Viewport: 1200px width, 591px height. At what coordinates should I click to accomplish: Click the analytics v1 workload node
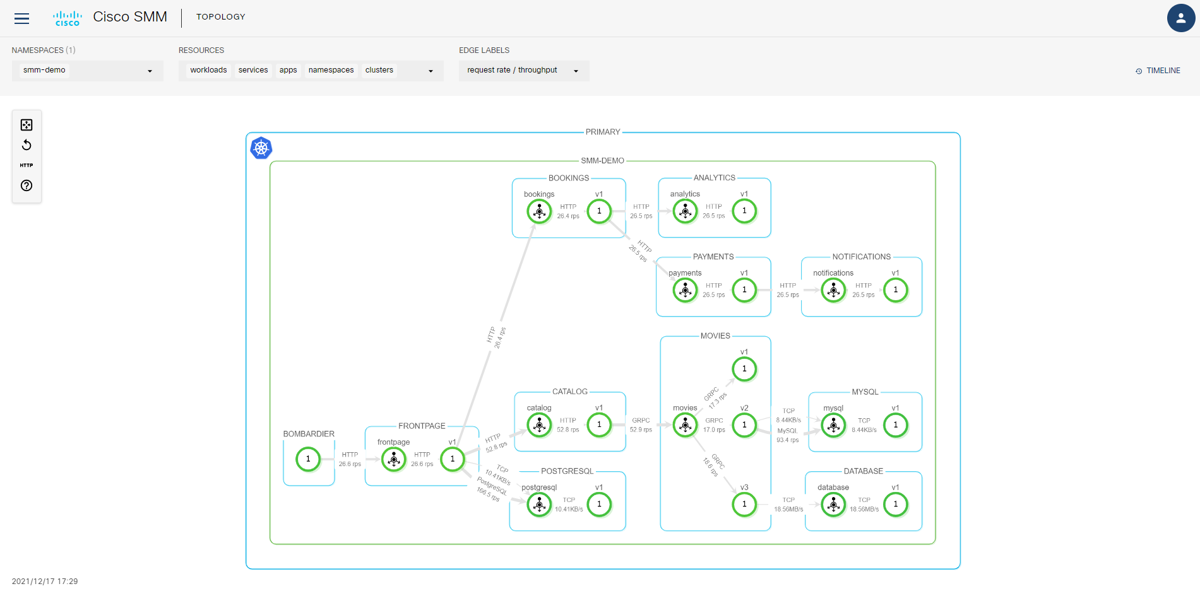744,211
